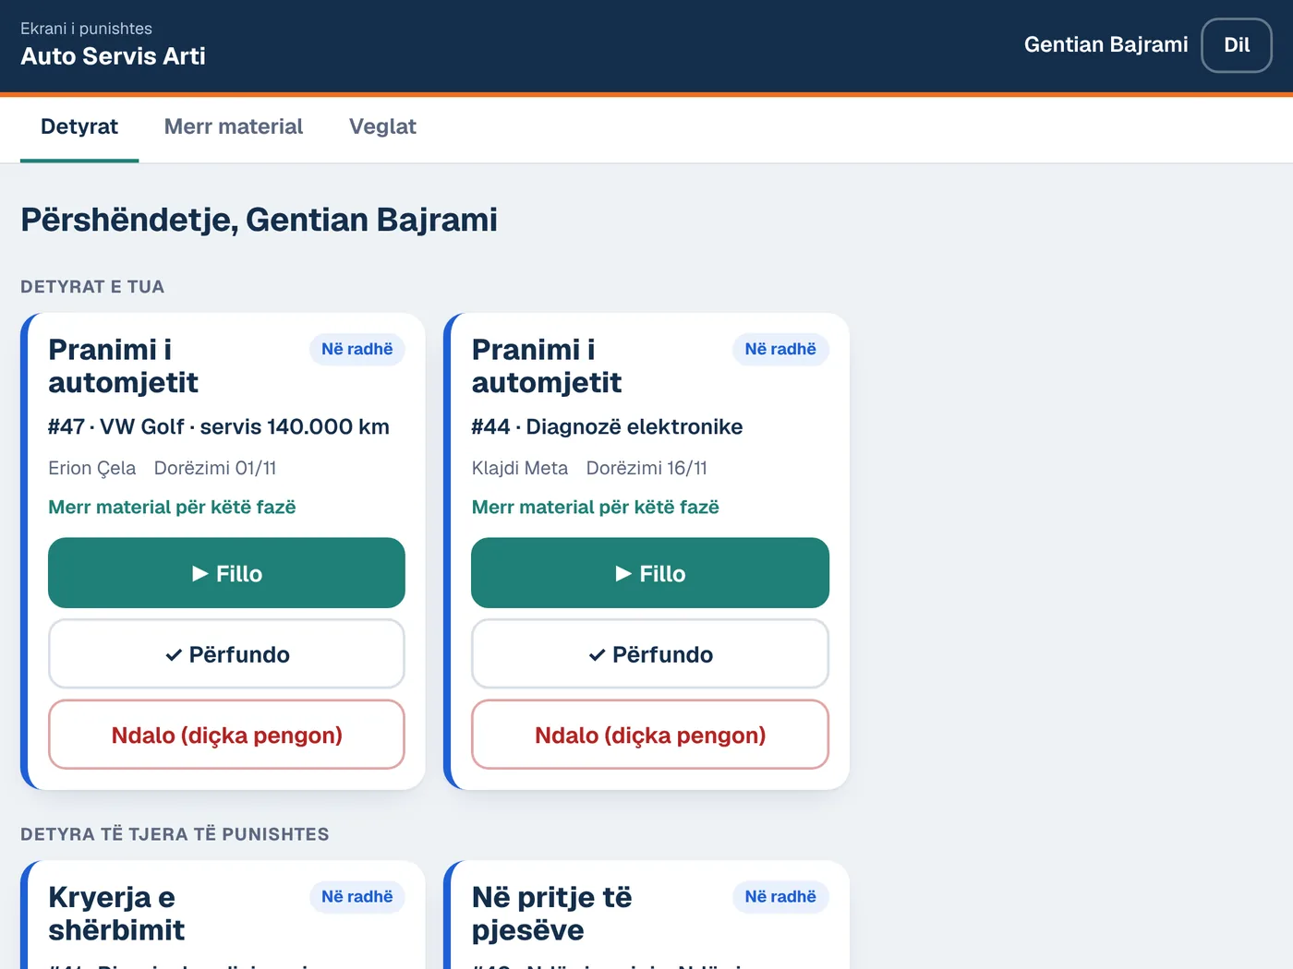Click customer name Erion Çela
The height and width of the screenshot is (969, 1293).
click(91, 468)
